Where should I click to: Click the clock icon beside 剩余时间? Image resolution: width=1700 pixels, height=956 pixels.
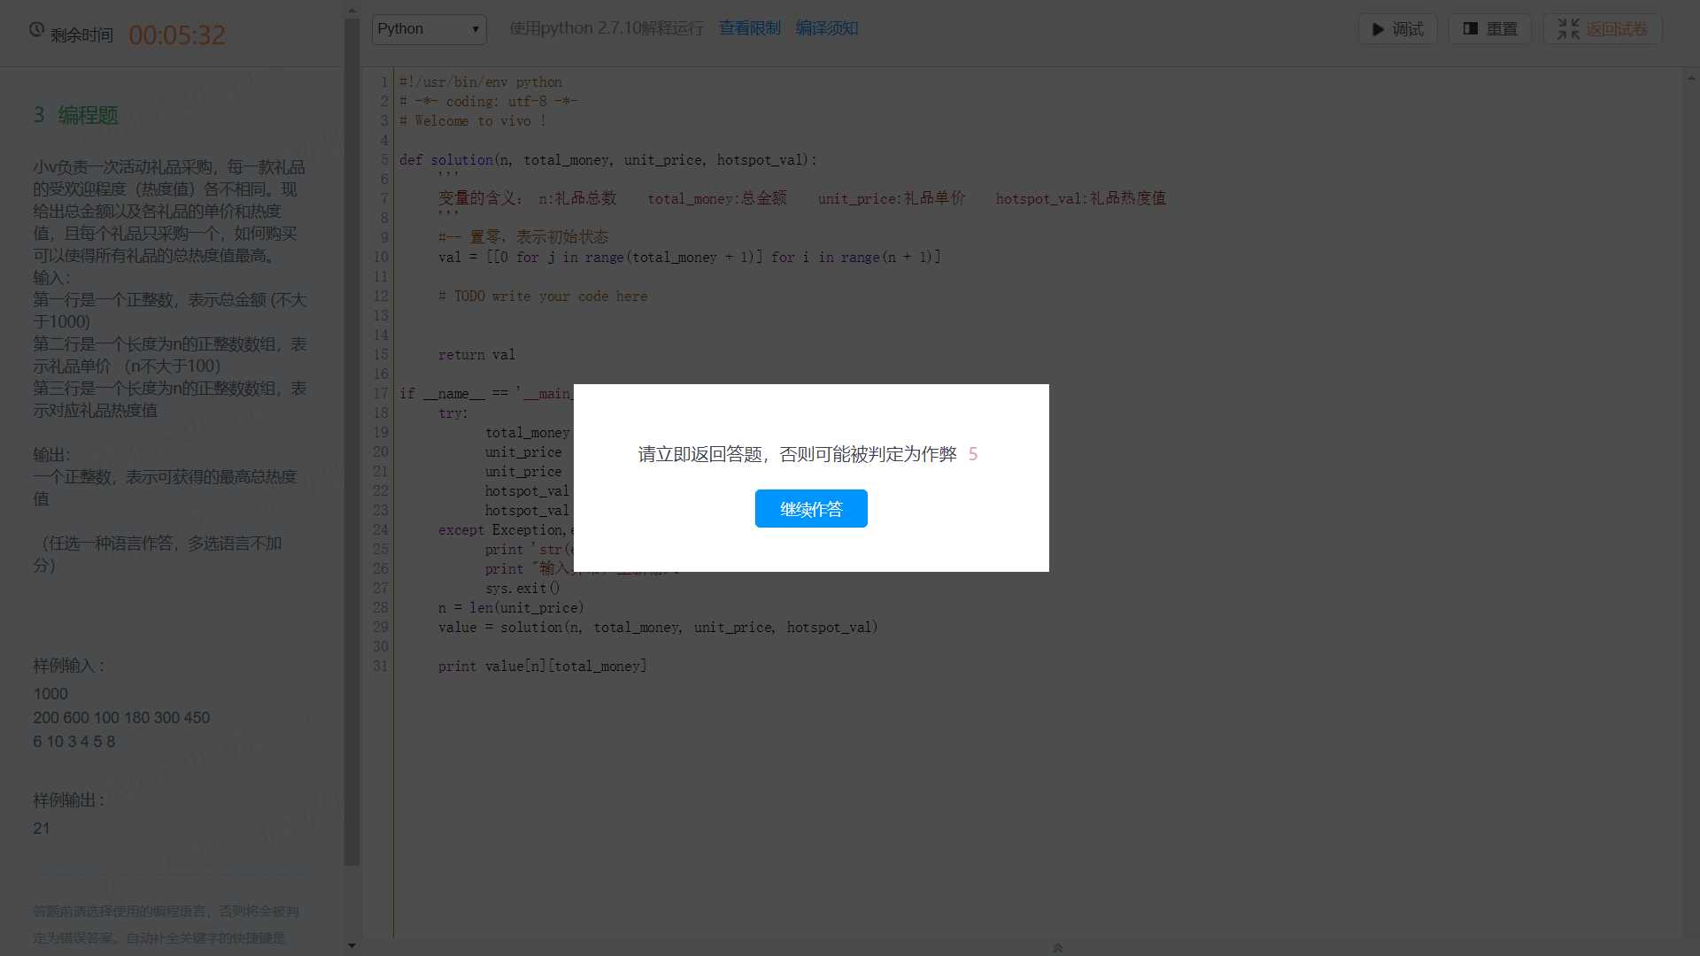(x=36, y=29)
